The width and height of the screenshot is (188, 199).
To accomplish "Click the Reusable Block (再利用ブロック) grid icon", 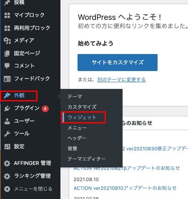I will [7, 28].
